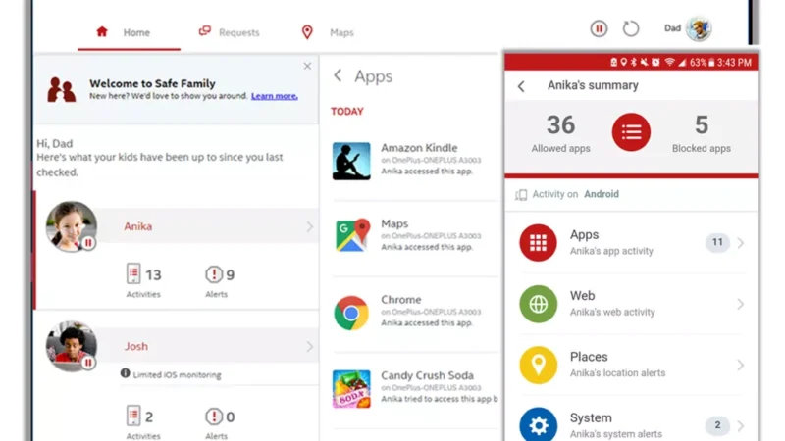Viewport: 785px width, 441px height.
Task: Expand Josh's profile row chevron
Action: point(309,346)
